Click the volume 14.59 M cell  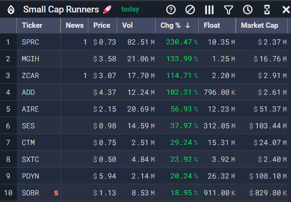pyautogui.click(x=141, y=126)
